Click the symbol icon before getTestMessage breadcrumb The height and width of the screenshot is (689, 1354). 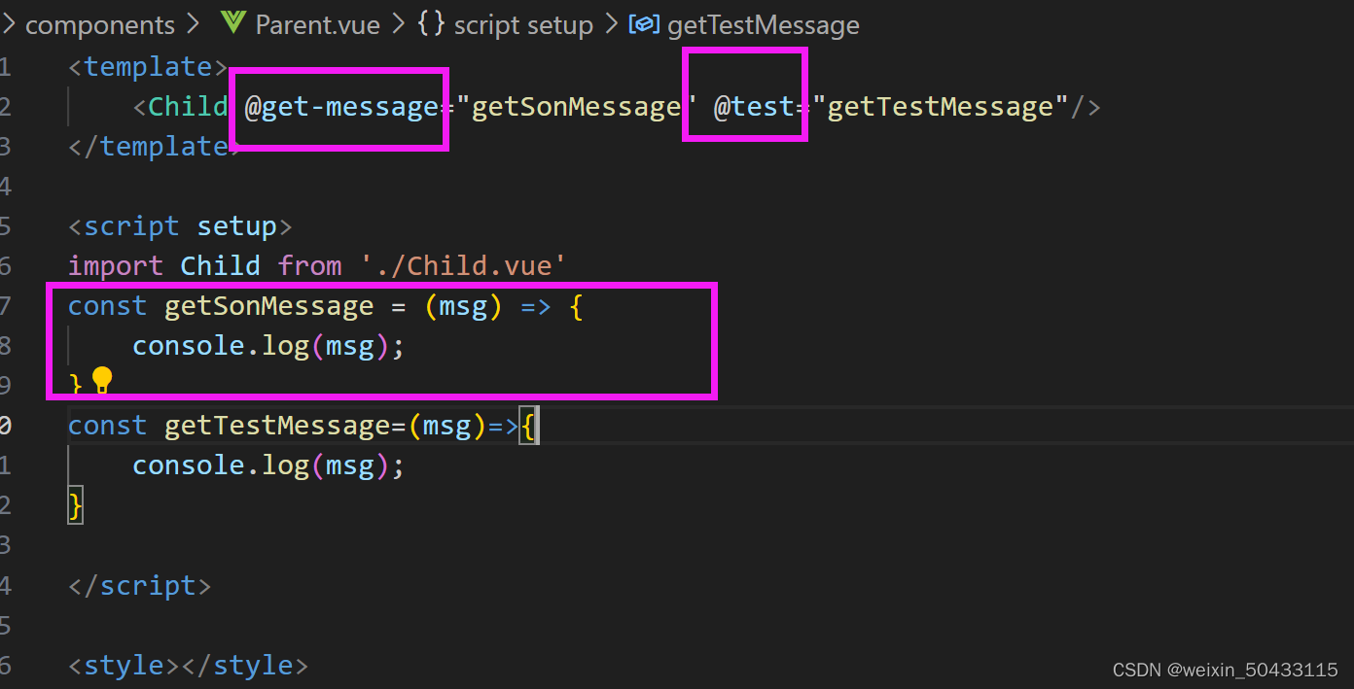pyautogui.click(x=645, y=24)
